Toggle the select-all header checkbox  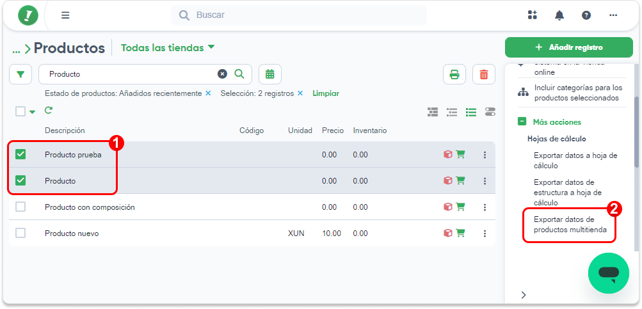pyautogui.click(x=20, y=111)
